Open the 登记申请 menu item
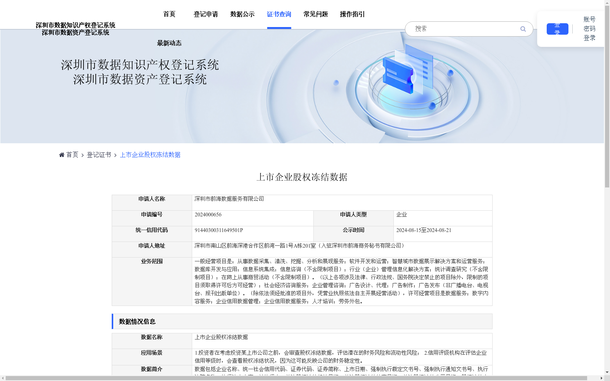The height and width of the screenshot is (381, 610). pos(206,14)
